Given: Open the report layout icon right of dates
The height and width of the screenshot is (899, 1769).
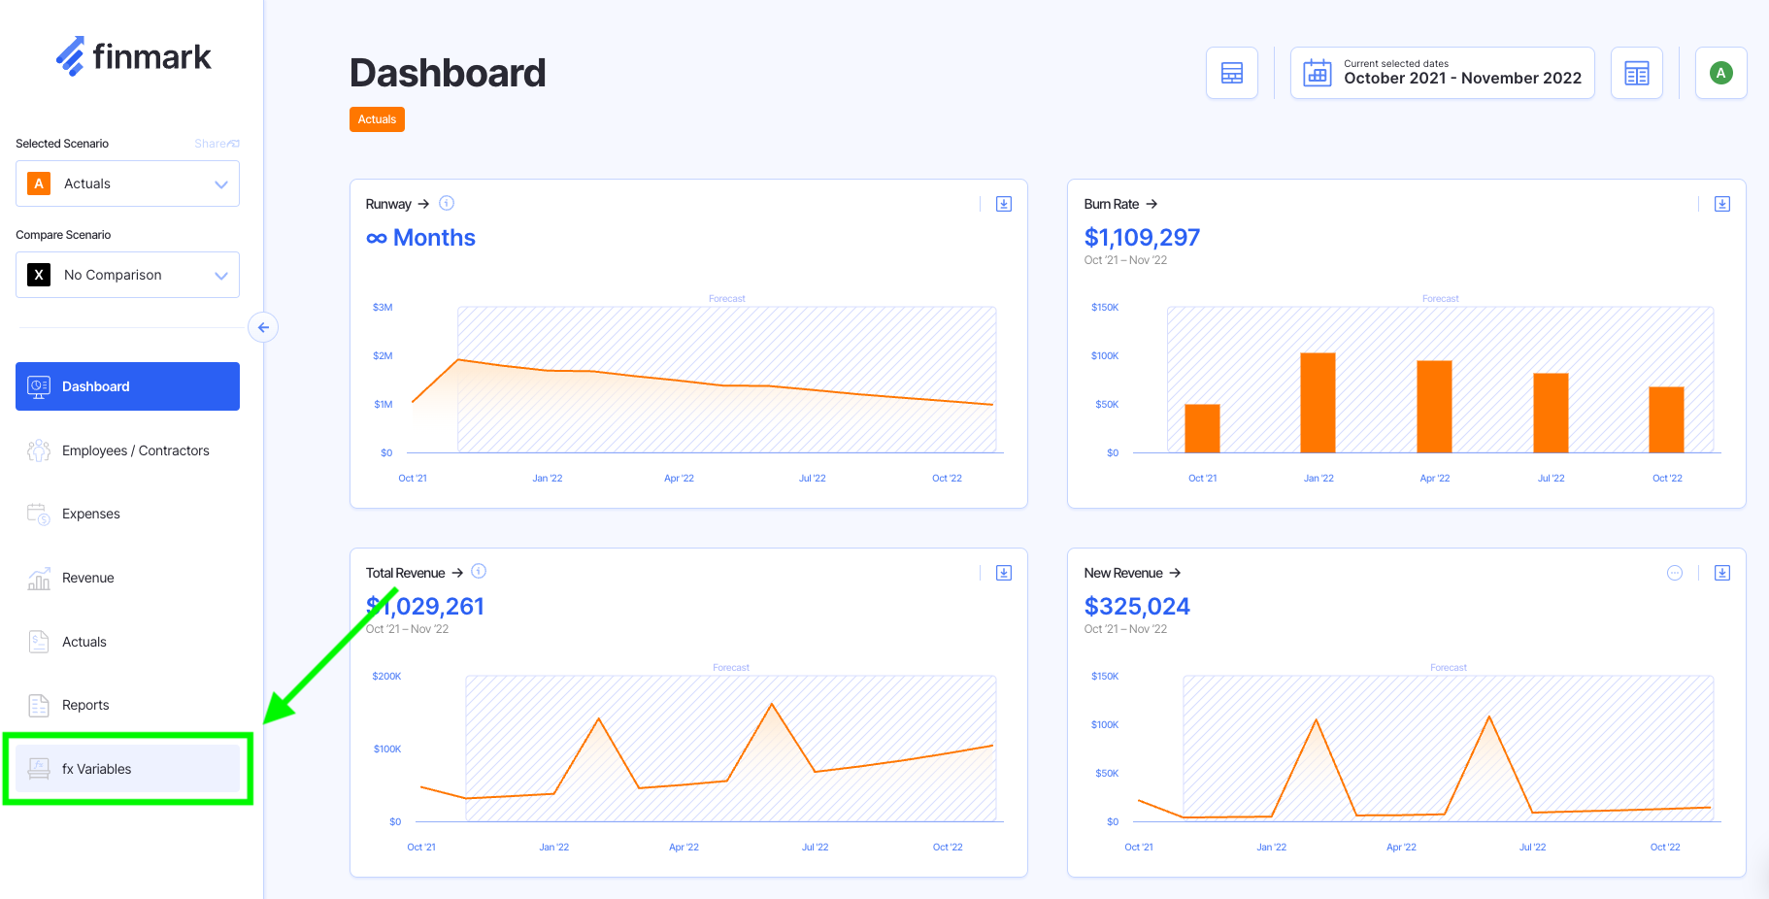Looking at the screenshot, I should tap(1637, 73).
